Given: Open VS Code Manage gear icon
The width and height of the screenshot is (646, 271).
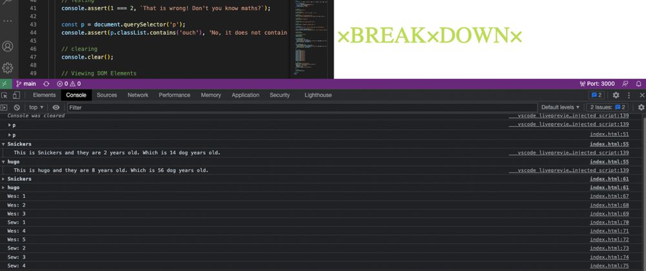Looking at the screenshot, I should click(8, 68).
